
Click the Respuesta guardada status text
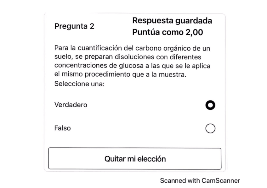pyautogui.click(x=172, y=21)
